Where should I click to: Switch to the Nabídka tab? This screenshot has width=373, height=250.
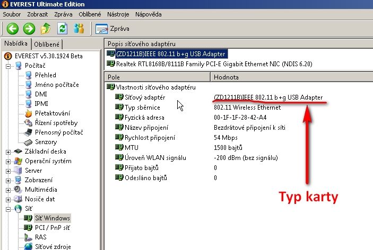pyautogui.click(x=16, y=43)
